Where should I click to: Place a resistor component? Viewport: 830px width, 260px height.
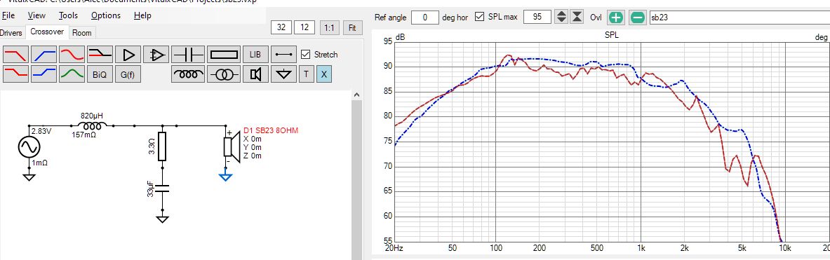(x=224, y=55)
